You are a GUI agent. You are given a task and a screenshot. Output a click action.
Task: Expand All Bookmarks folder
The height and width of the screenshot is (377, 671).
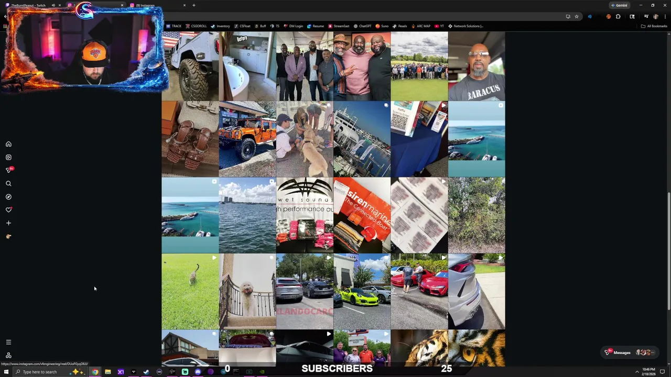click(654, 26)
